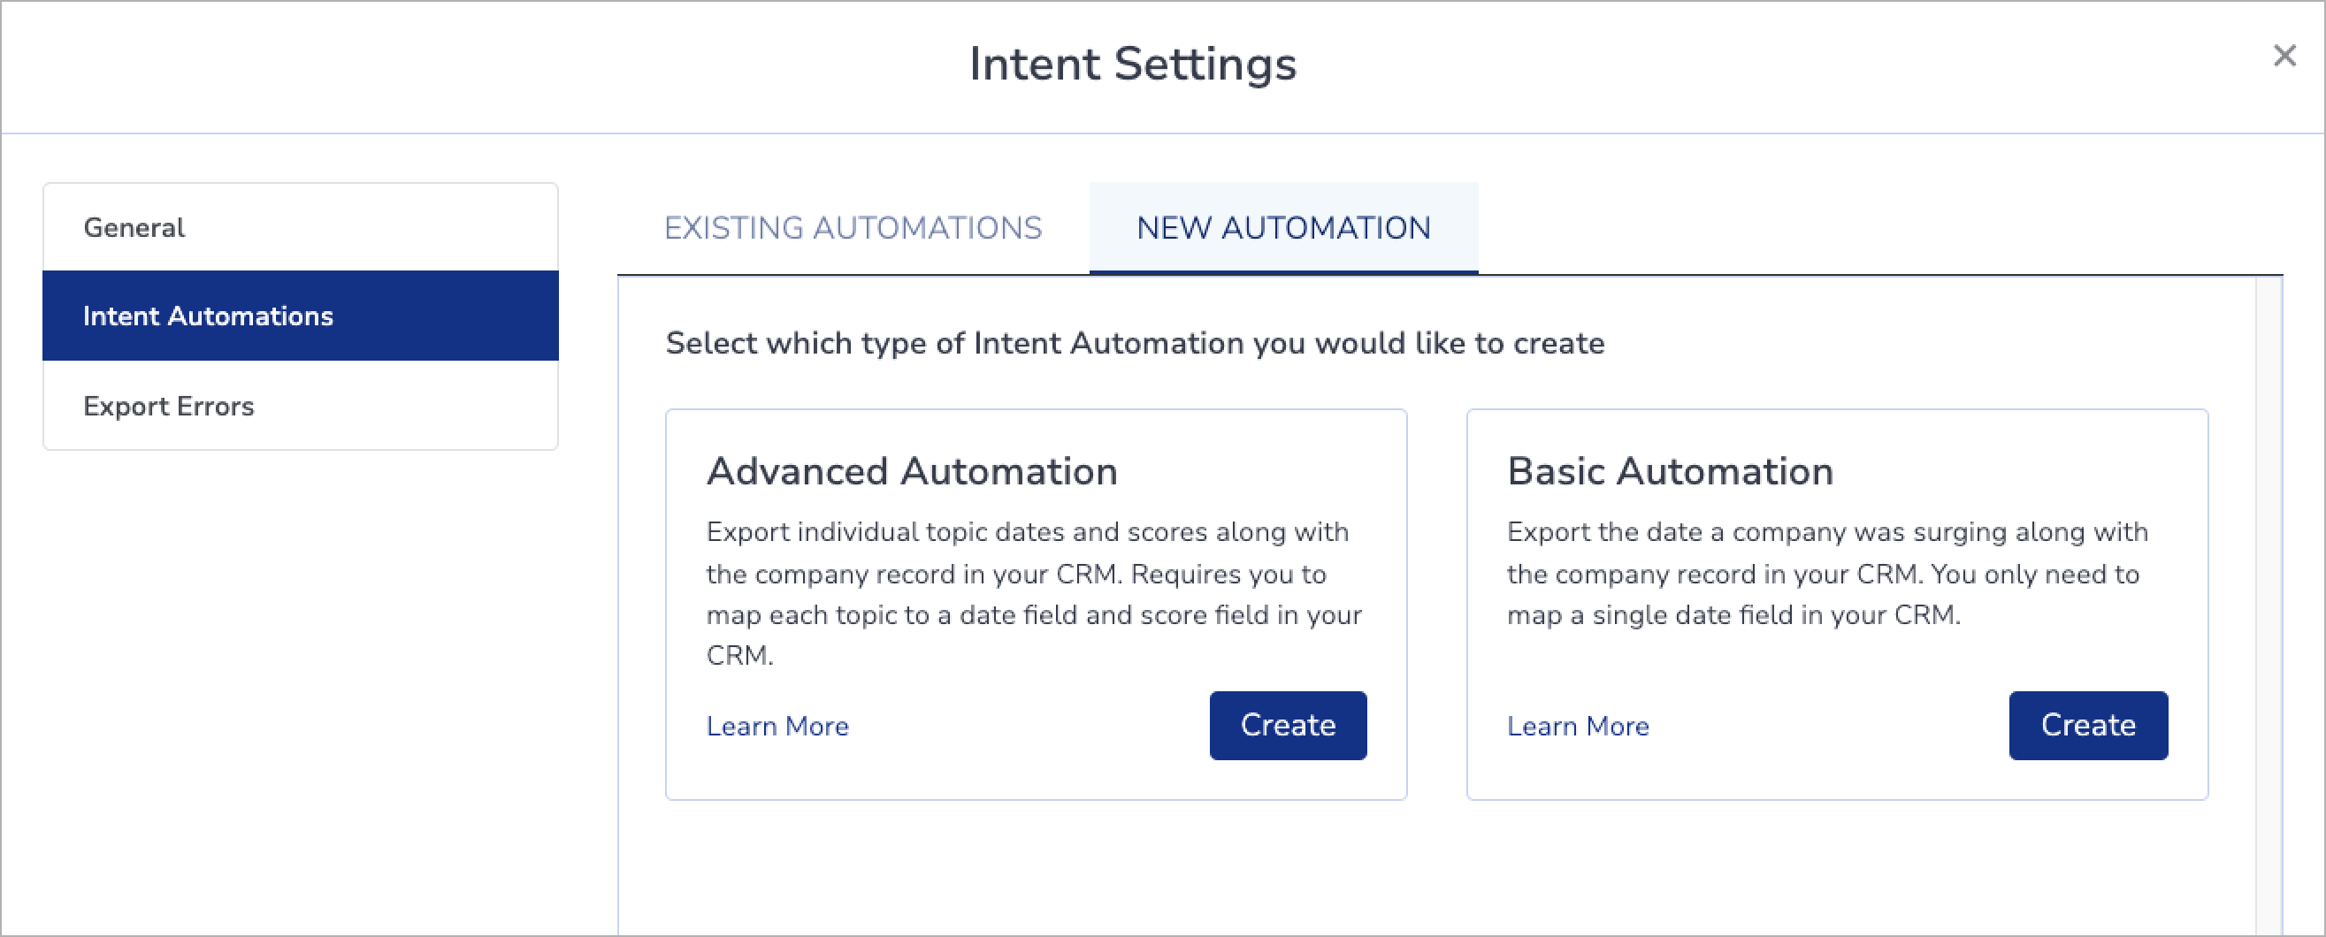Select the New Automation tab

(x=1283, y=227)
